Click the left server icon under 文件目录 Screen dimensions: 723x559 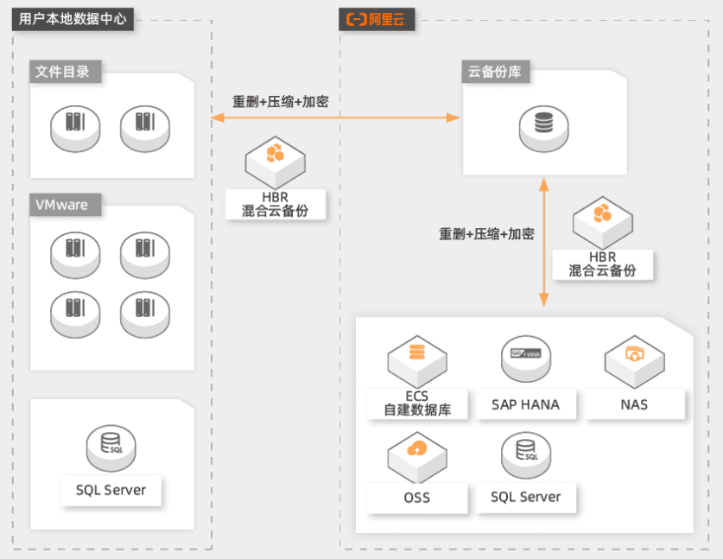pos(75,129)
